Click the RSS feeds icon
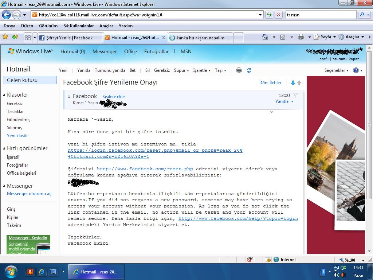The width and height of the screenshot is (373, 280). point(283,37)
